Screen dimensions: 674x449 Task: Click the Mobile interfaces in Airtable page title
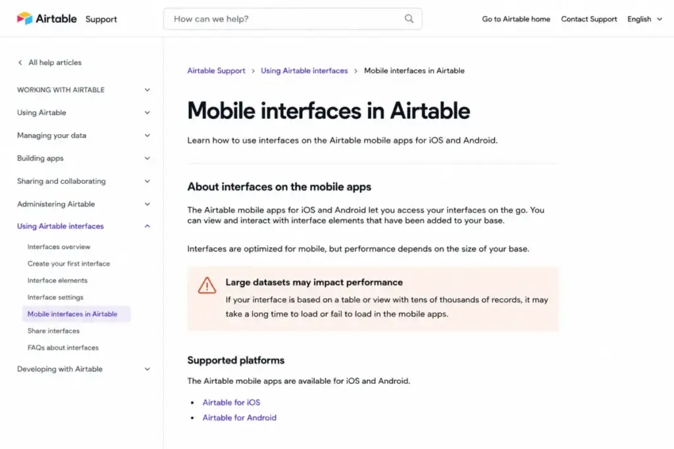click(329, 110)
